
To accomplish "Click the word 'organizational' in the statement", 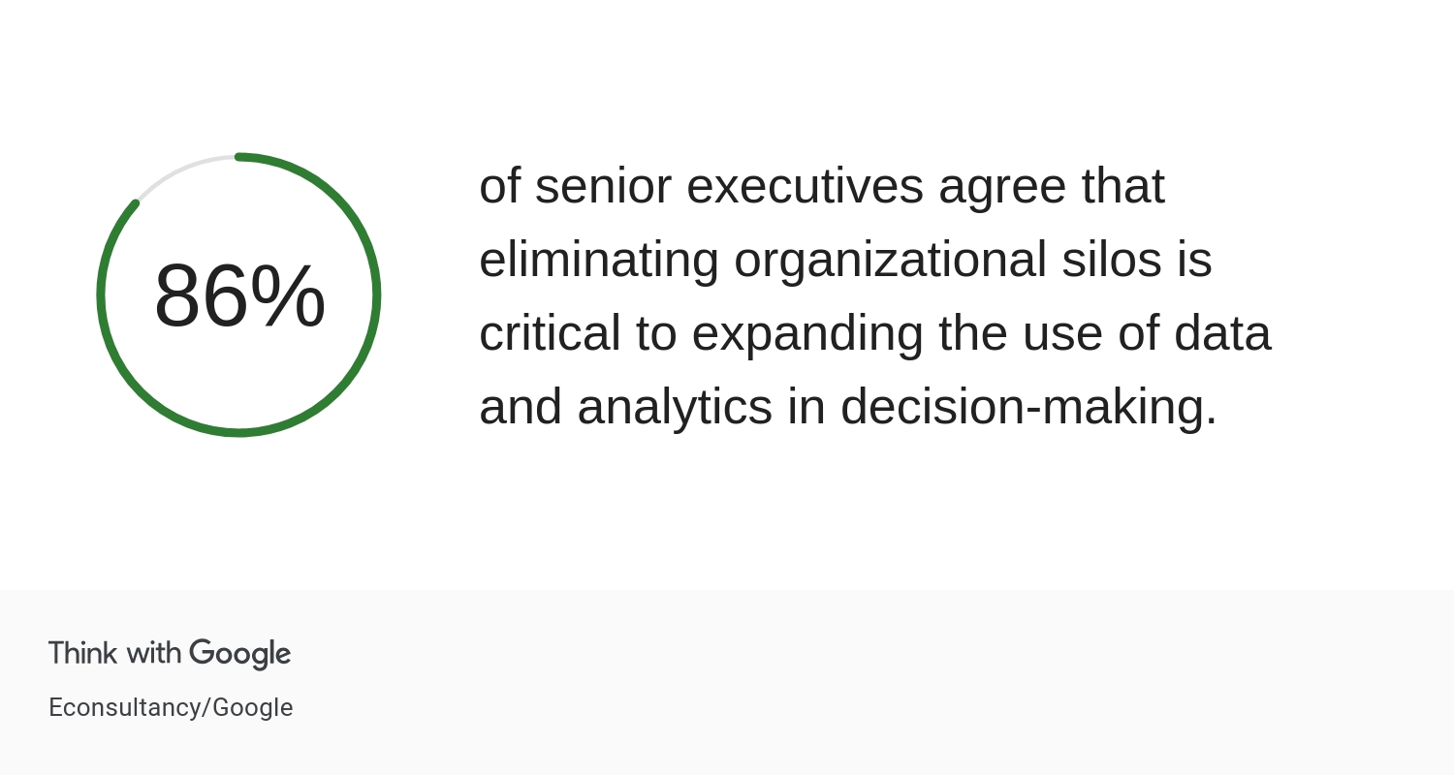I will 890,262.
